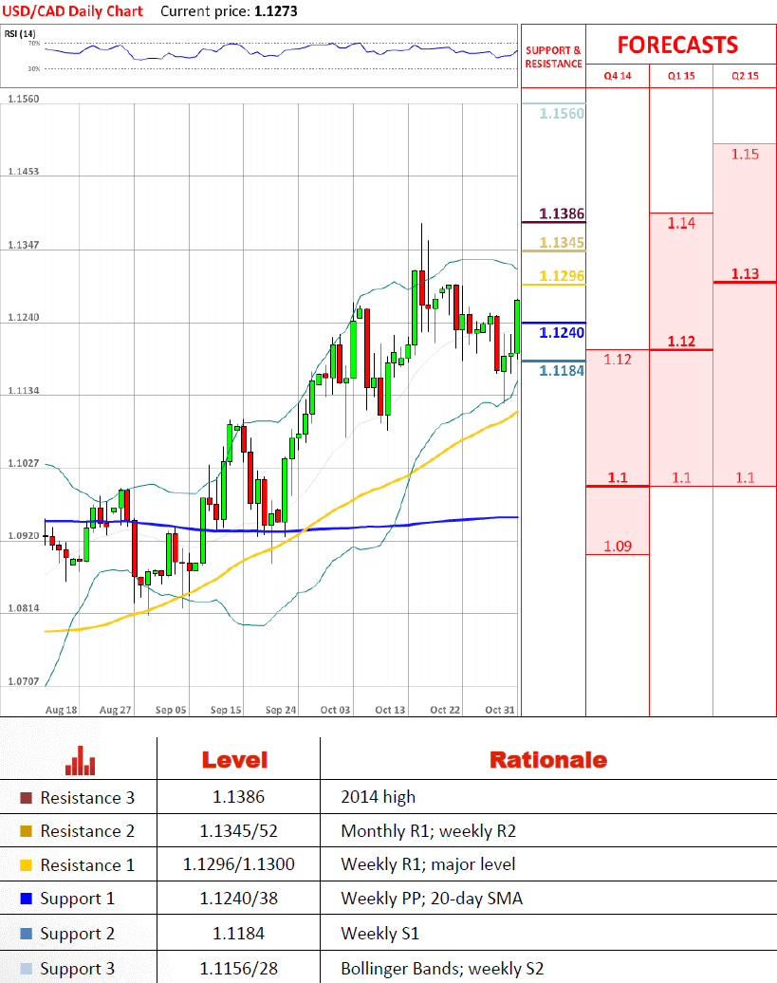Click 'Monthly R1; weekly R2' rationale
The image size is (777, 983).
click(429, 831)
